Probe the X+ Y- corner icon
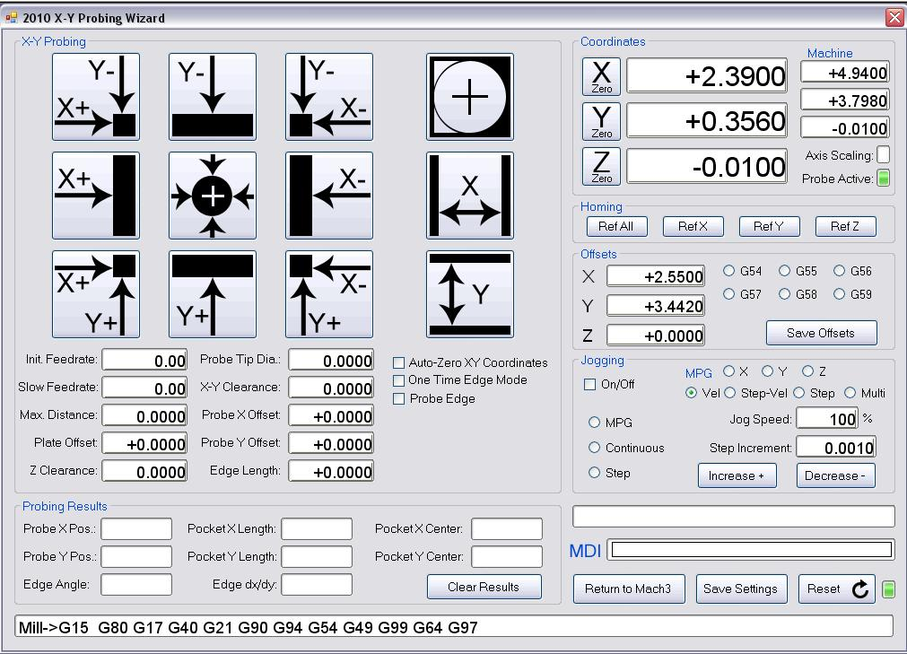The height and width of the screenshot is (654, 907). (x=96, y=97)
